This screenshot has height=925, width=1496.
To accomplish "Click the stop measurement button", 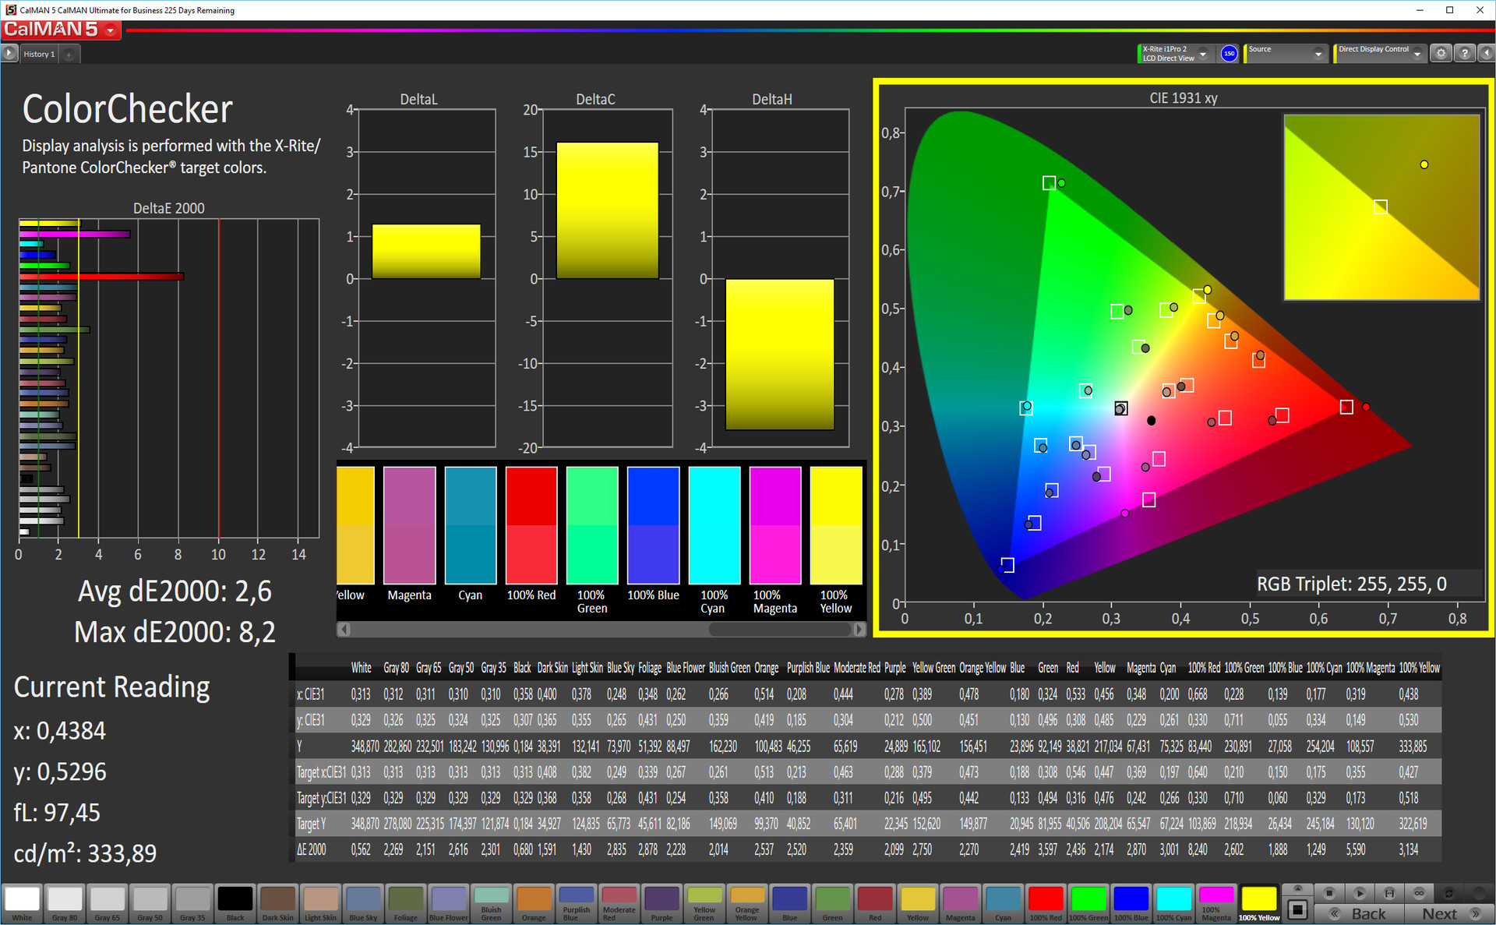I will pyautogui.click(x=1329, y=892).
